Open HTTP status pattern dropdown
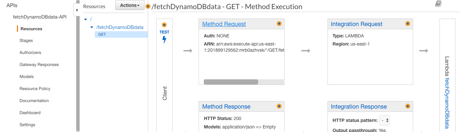This screenshot has height=132, width=460. click(x=385, y=120)
